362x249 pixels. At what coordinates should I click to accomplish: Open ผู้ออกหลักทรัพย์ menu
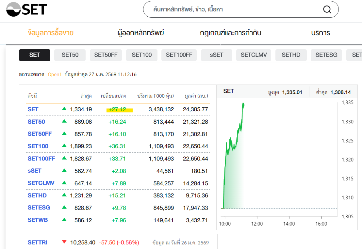[x=140, y=33]
